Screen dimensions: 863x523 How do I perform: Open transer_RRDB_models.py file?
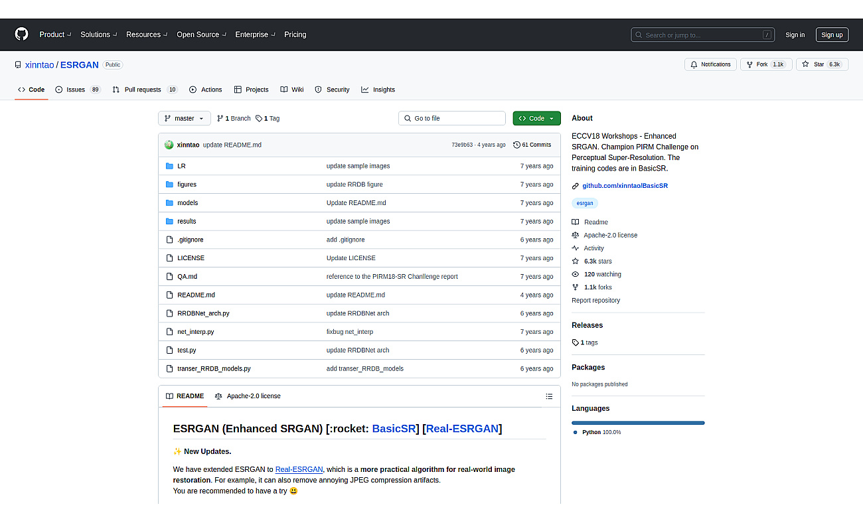pos(214,368)
